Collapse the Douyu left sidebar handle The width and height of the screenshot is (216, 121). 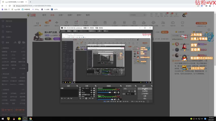click(28, 67)
